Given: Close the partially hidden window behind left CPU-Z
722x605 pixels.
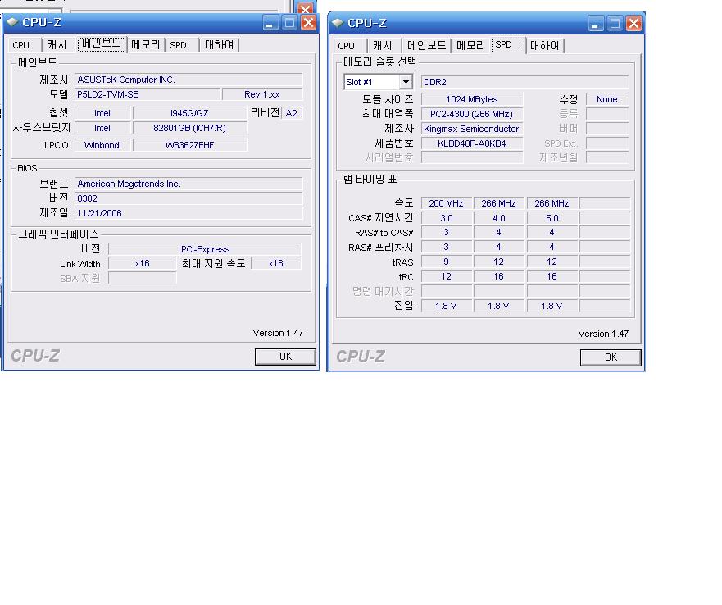Looking at the screenshot, I should [305, 8].
